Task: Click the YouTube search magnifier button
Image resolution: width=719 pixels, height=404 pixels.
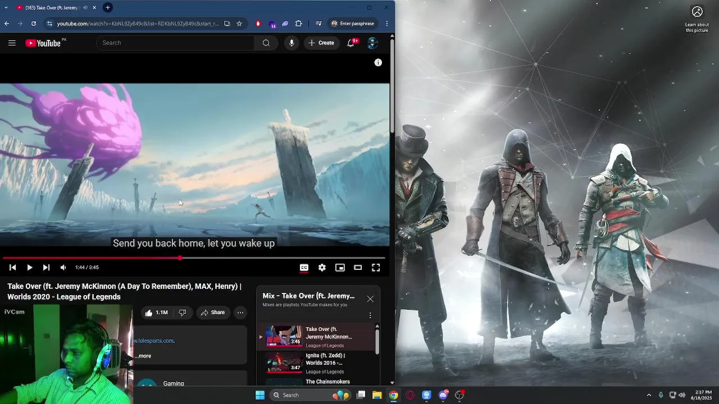Action: (x=266, y=43)
